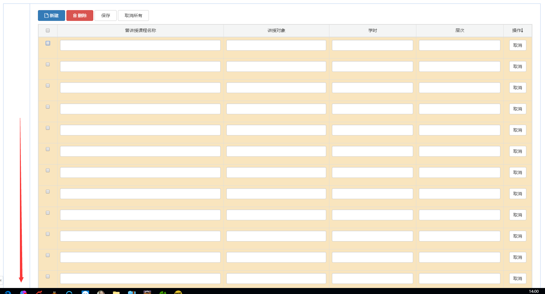Focus the 曾讲授课程名称 field in twelfth row

140,278
